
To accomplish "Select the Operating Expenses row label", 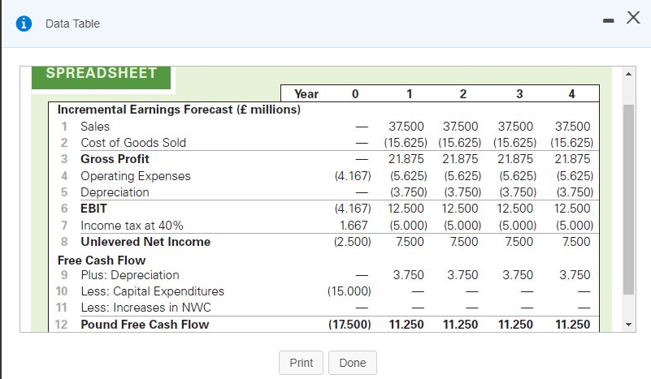I will coord(136,176).
